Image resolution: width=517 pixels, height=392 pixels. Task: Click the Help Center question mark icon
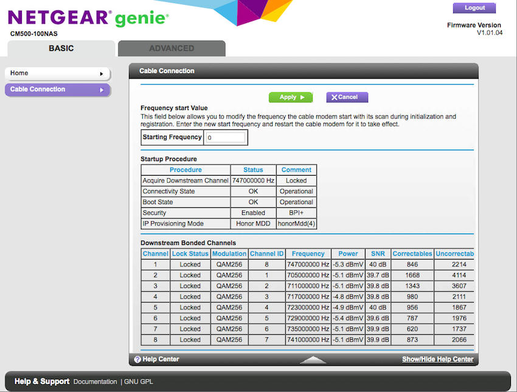[137, 359]
